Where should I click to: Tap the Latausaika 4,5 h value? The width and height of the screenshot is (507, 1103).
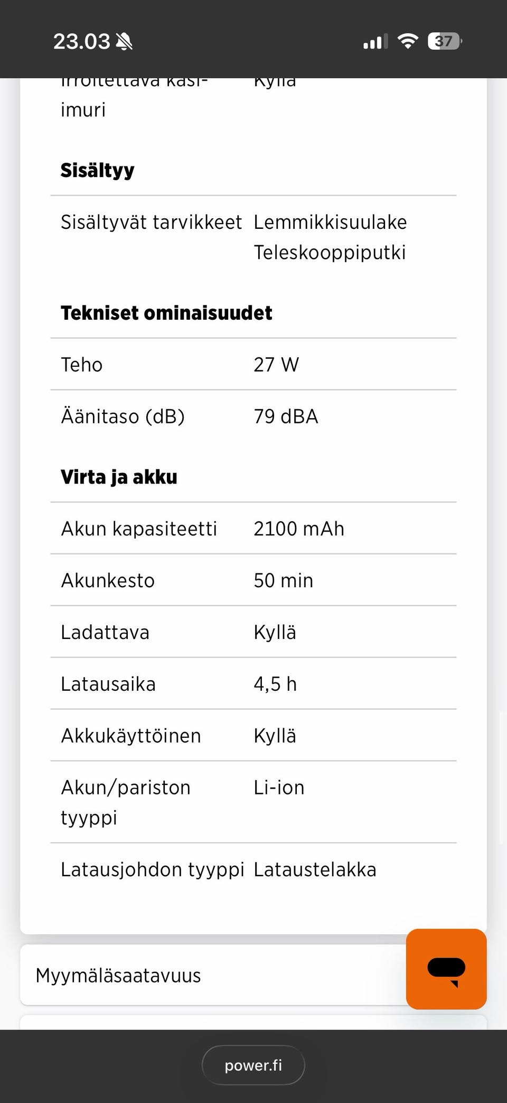[275, 684]
